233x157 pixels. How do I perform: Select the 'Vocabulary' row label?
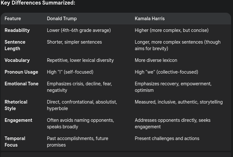pos(17,60)
